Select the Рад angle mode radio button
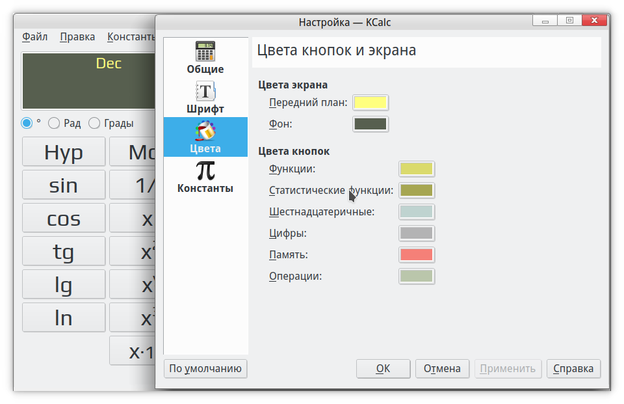 click(54, 123)
